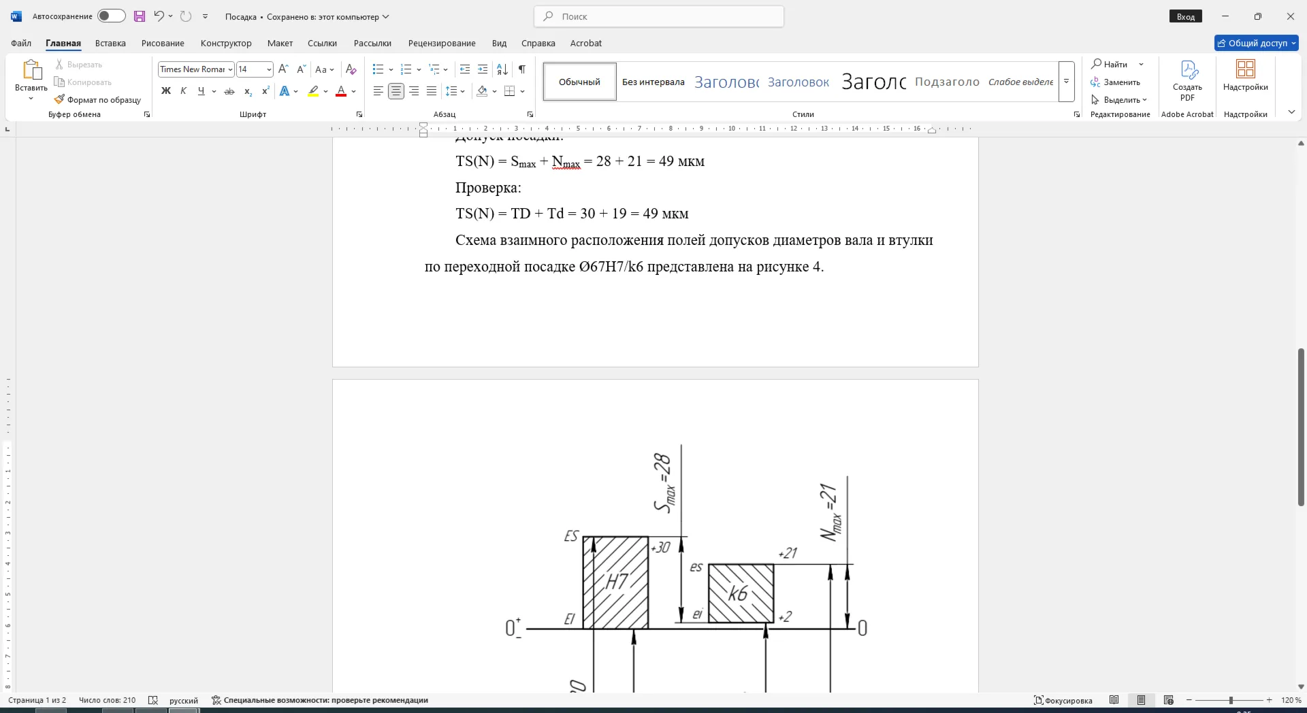
Task: Apply the Обычный style
Action: [580, 82]
